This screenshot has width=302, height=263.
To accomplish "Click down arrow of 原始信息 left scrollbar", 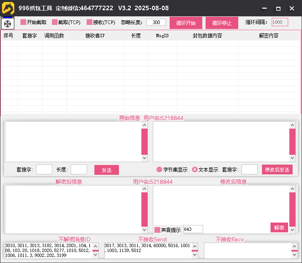I will pyautogui.click(x=145, y=158).
